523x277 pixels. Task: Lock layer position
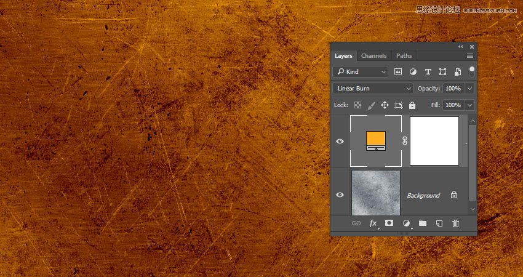point(385,105)
